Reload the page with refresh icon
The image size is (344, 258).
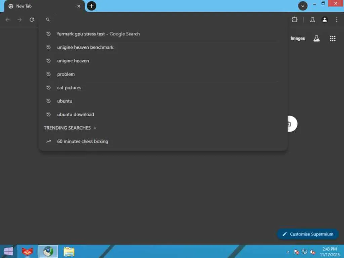pos(32,20)
